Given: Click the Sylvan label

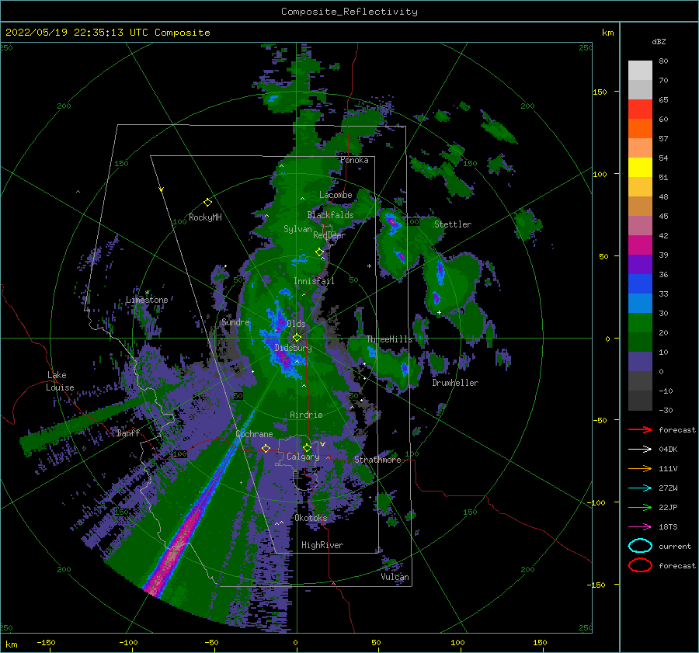Looking at the screenshot, I should 297,229.
